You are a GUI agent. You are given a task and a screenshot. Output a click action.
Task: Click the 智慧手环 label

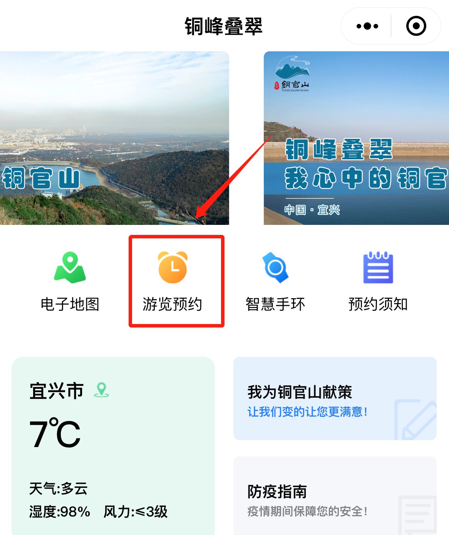[275, 304]
